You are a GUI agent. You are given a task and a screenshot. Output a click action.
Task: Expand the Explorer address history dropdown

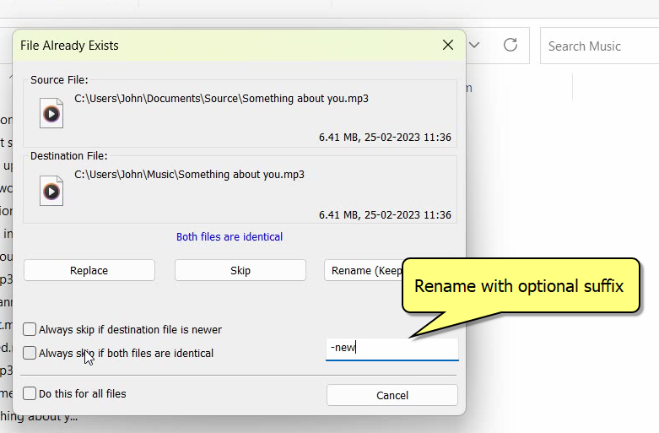click(474, 45)
